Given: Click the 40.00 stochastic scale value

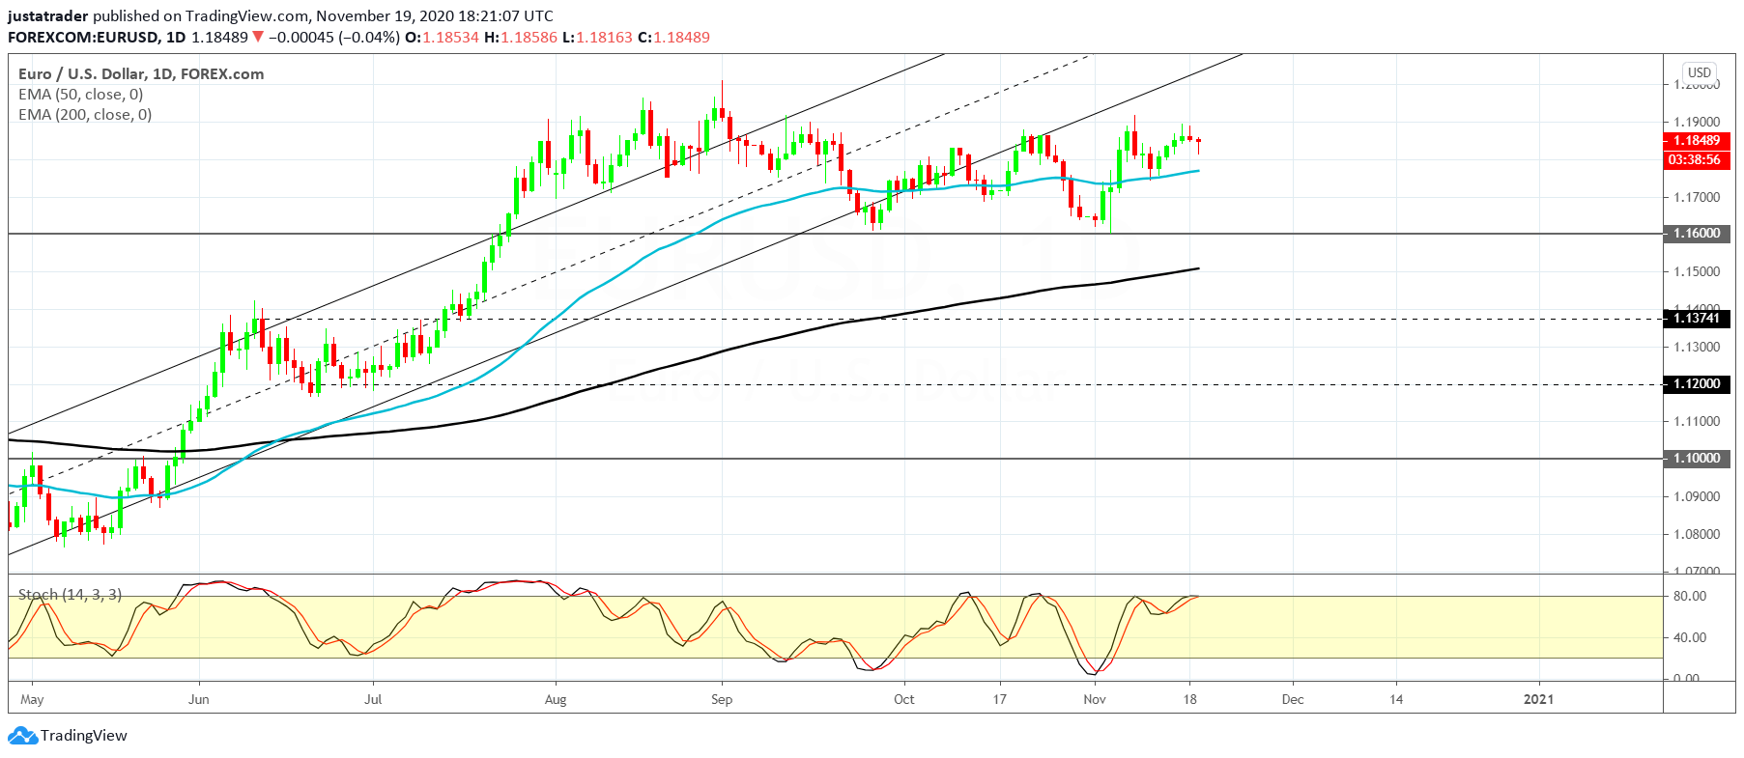Looking at the screenshot, I should (1690, 638).
